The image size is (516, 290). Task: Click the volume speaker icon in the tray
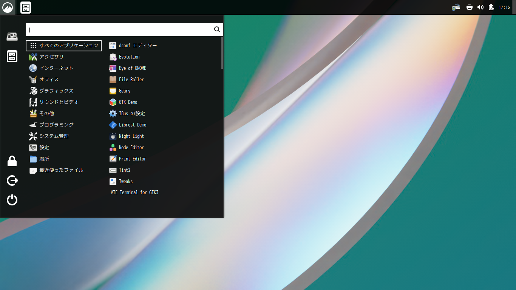pyautogui.click(x=480, y=7)
